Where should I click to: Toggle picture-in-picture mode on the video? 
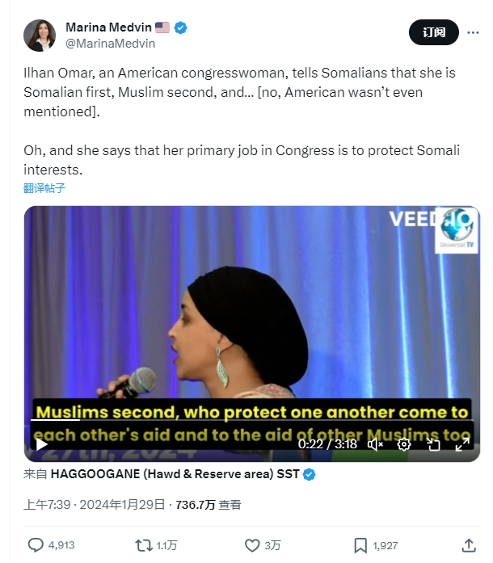(x=433, y=445)
